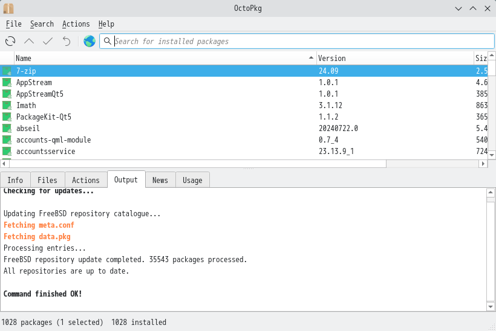Click the undo arrow toolbar icon
The width and height of the screenshot is (496, 331).
67,41
